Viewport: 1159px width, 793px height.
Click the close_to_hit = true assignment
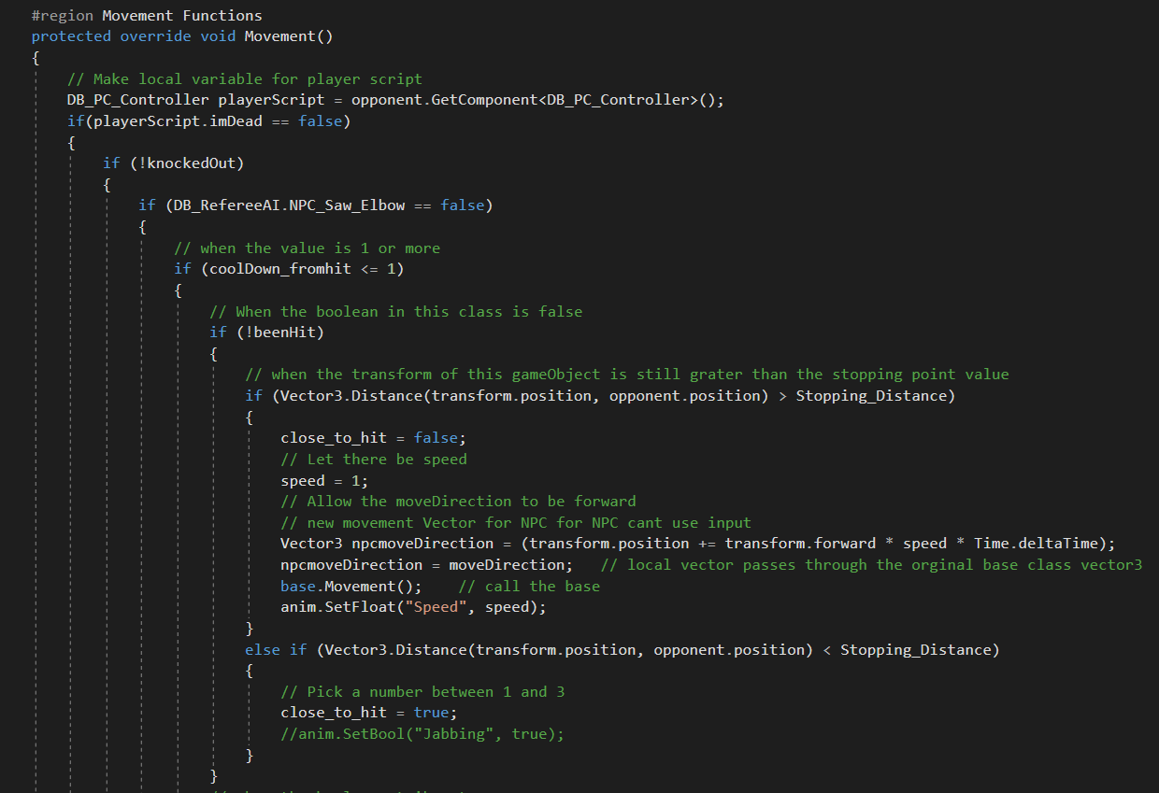(x=368, y=713)
